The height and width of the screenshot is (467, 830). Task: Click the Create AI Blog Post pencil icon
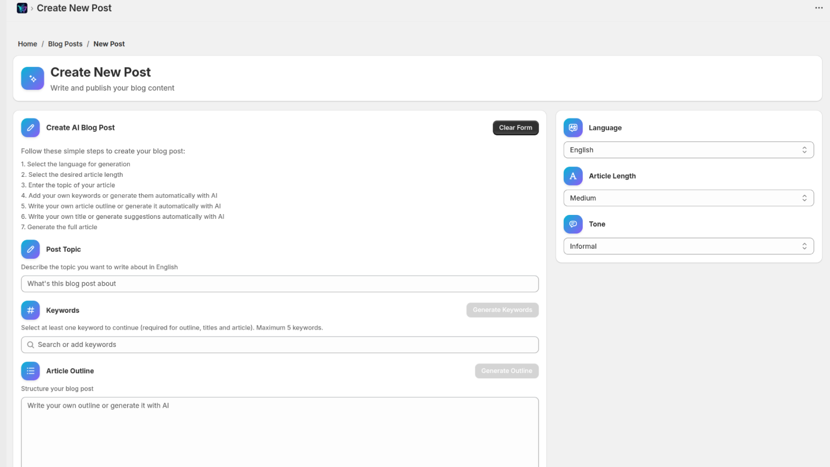coord(30,128)
